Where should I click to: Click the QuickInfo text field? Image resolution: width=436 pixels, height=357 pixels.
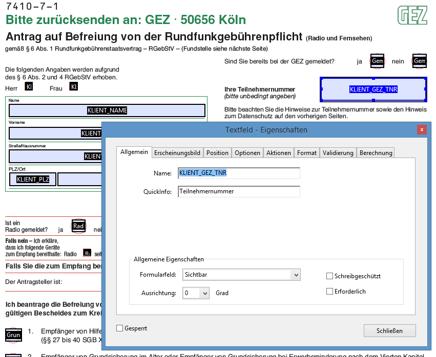pos(239,192)
